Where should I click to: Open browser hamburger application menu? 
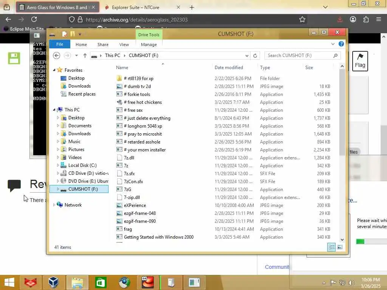click(x=379, y=19)
